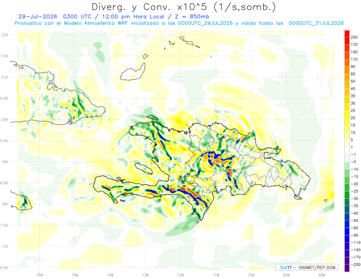The height and width of the screenshot is (279, 361).
Task: Click the red swatch above colorbar value 200
Action: click(x=347, y=33)
